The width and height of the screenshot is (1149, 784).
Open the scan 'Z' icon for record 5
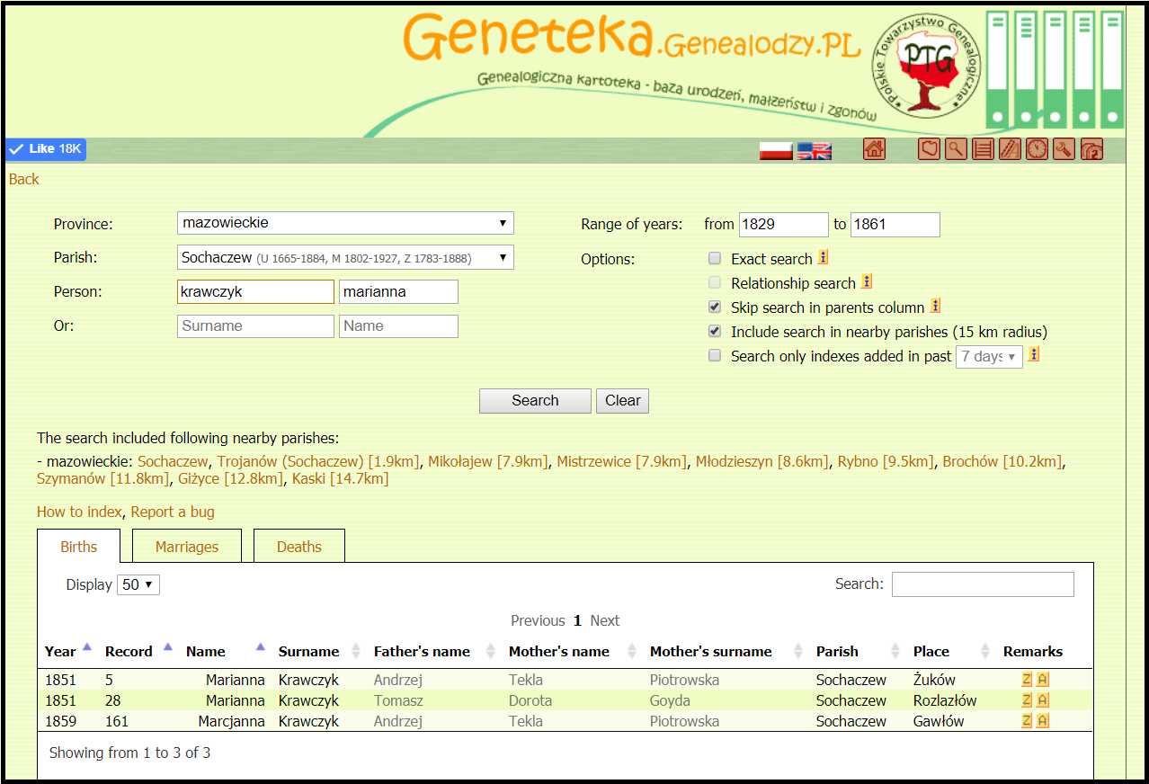(x=1026, y=680)
